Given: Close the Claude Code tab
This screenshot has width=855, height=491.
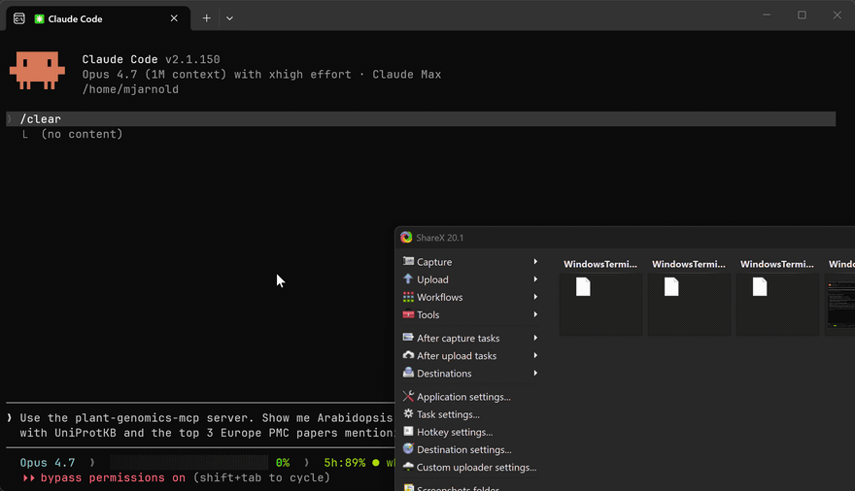Looking at the screenshot, I should point(174,18).
